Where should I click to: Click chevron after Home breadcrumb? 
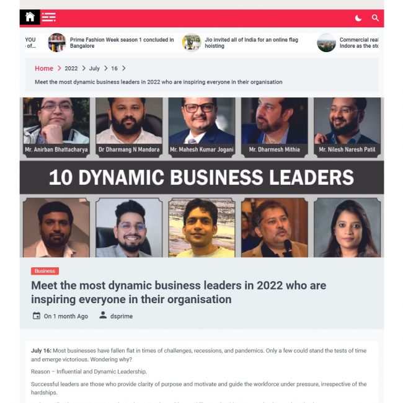click(59, 68)
